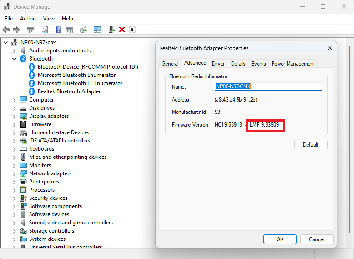Open Properties from the toolbar icon
This screenshot has height=259, width=354.
(44, 30)
